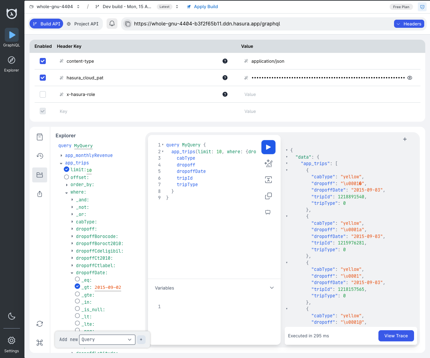Click the share/export icon in GraphiQL sidebar
Viewport: 430px width, 358px height.
(40, 194)
